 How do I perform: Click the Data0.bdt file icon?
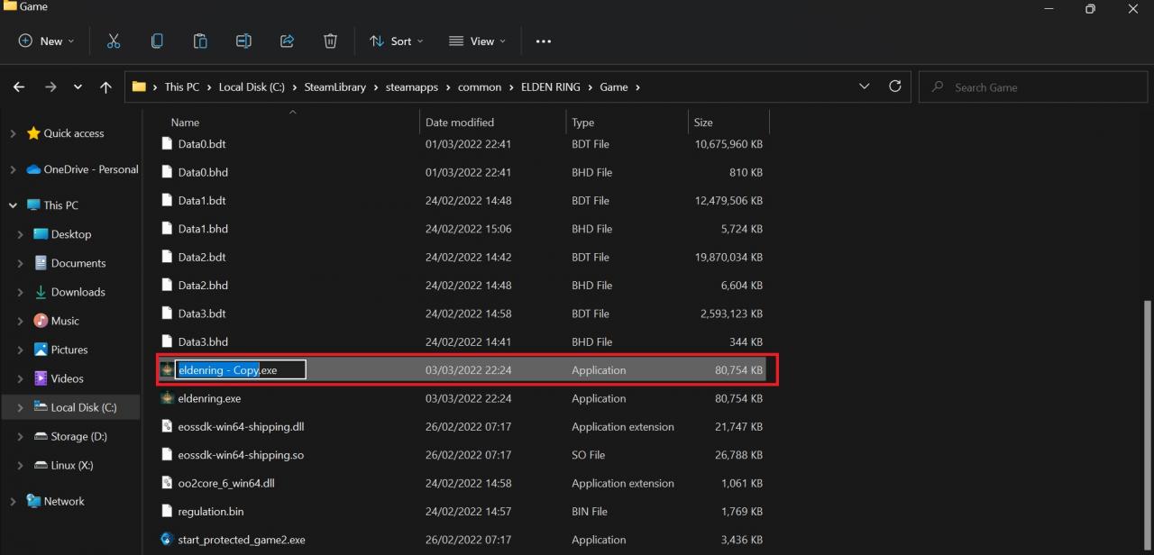166,144
